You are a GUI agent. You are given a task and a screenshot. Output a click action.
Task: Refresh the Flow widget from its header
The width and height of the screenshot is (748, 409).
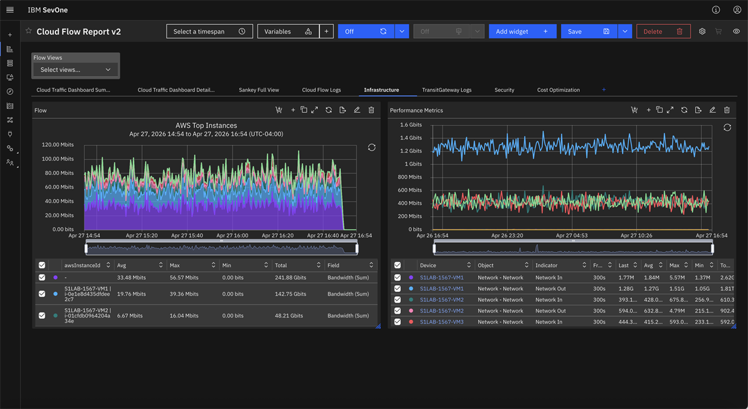pyautogui.click(x=328, y=110)
